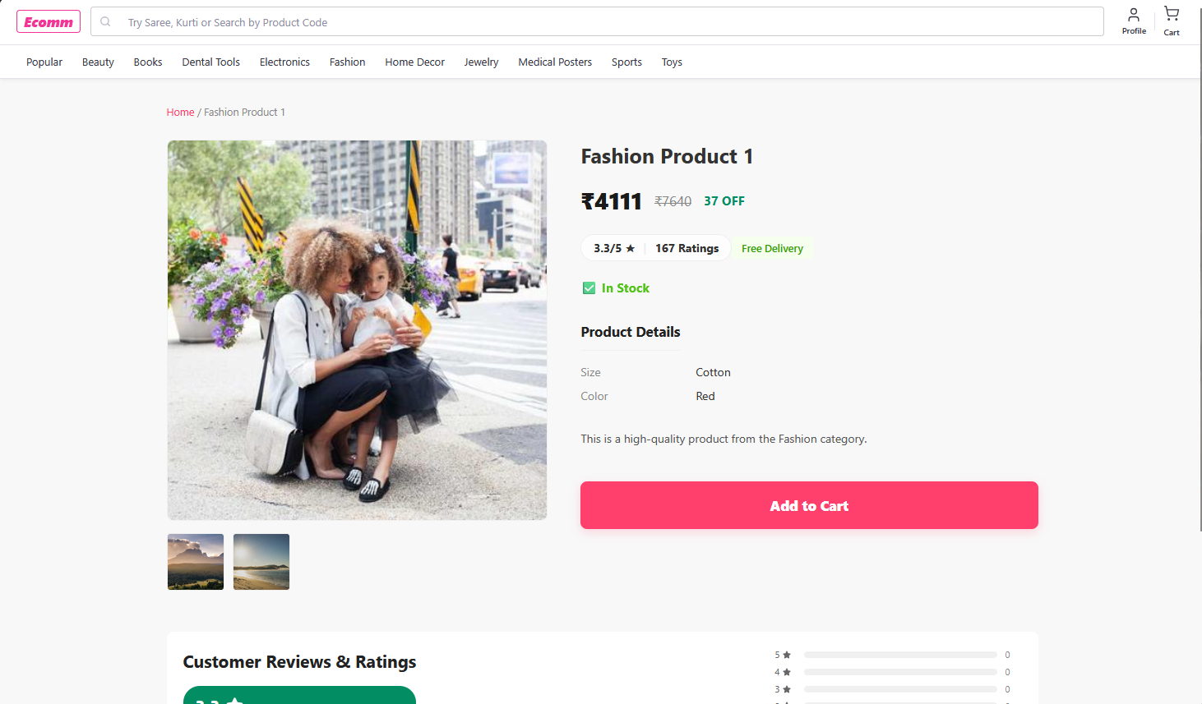The height and width of the screenshot is (704, 1202).
Task: Focus the product search field
Action: pos(608,22)
